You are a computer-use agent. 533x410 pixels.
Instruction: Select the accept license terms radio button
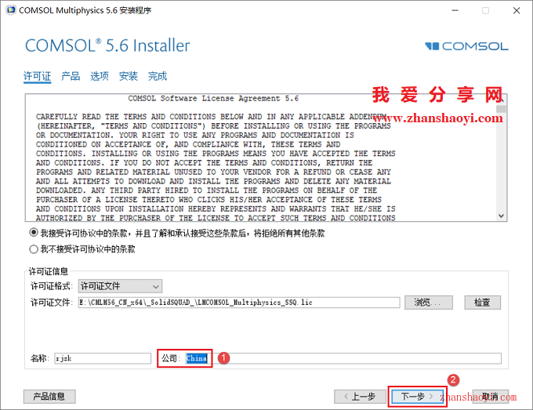pos(33,233)
